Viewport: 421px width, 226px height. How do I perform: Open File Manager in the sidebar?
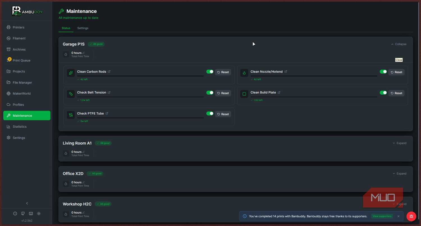point(27,83)
